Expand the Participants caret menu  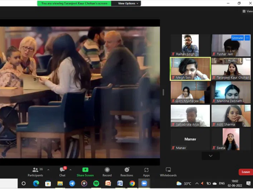(x=48, y=170)
